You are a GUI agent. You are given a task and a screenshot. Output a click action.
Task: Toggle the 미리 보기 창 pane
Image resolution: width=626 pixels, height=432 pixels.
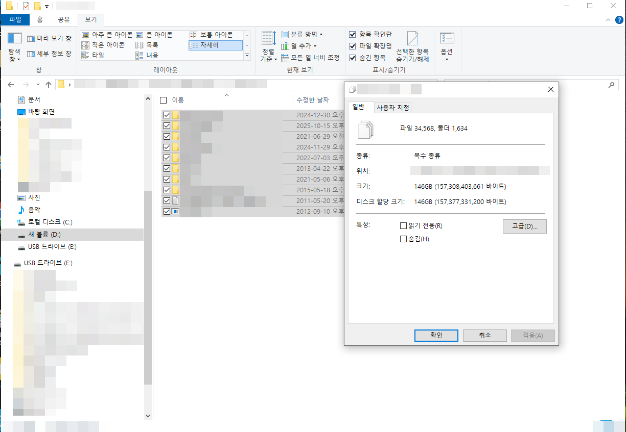49,39
